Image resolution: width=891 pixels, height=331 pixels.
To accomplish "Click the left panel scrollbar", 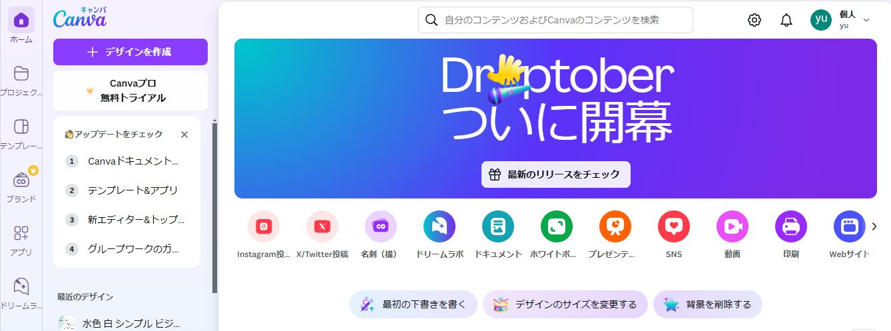I will tap(214, 208).
